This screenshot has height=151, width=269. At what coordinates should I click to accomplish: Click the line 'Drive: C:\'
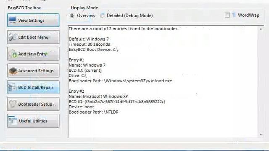(x=77, y=75)
